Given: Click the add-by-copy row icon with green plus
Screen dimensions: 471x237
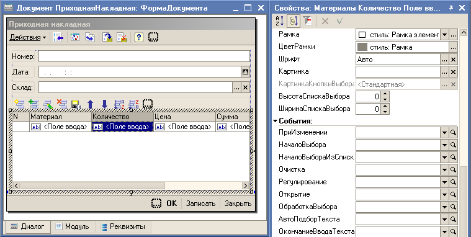Looking at the screenshot, I should (x=34, y=104).
